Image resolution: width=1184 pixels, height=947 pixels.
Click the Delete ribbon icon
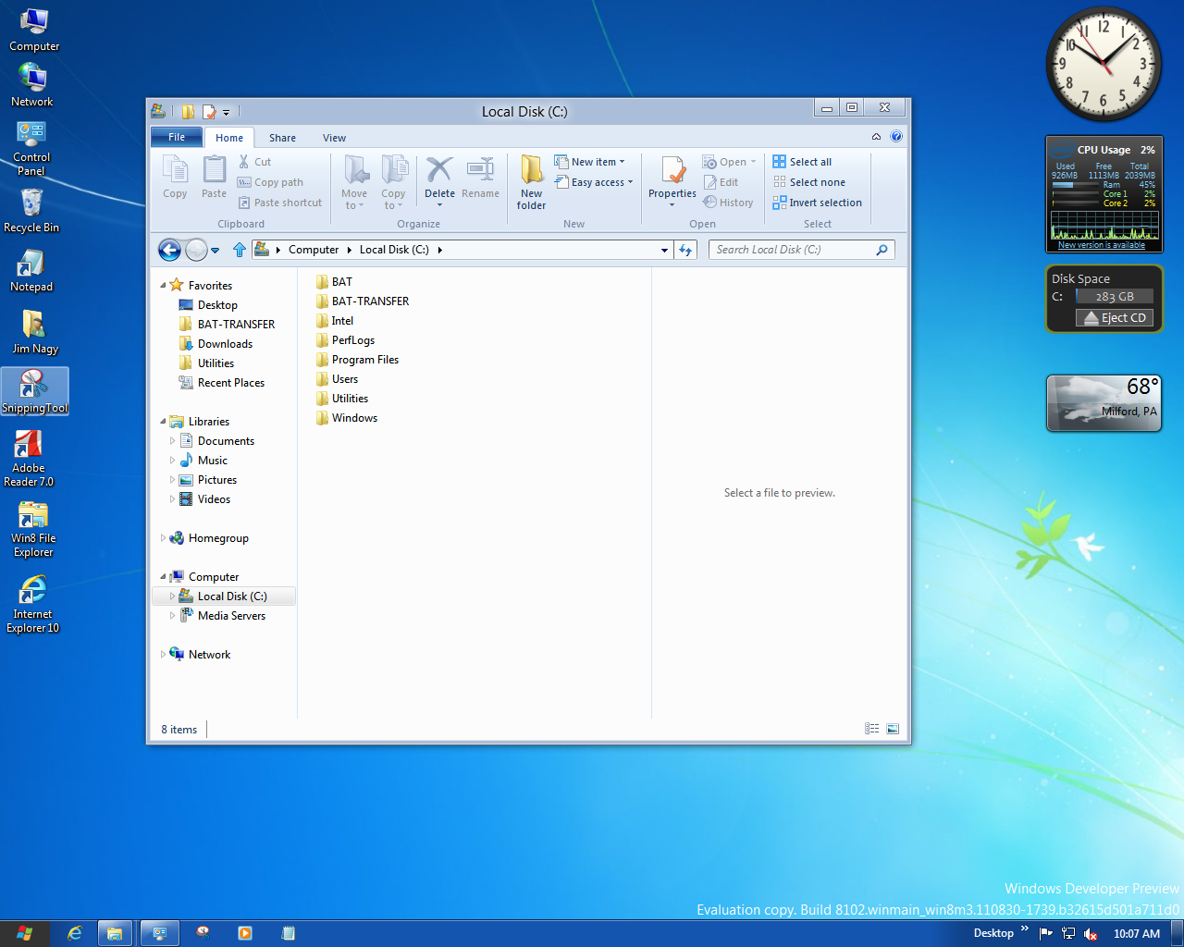coord(439,178)
